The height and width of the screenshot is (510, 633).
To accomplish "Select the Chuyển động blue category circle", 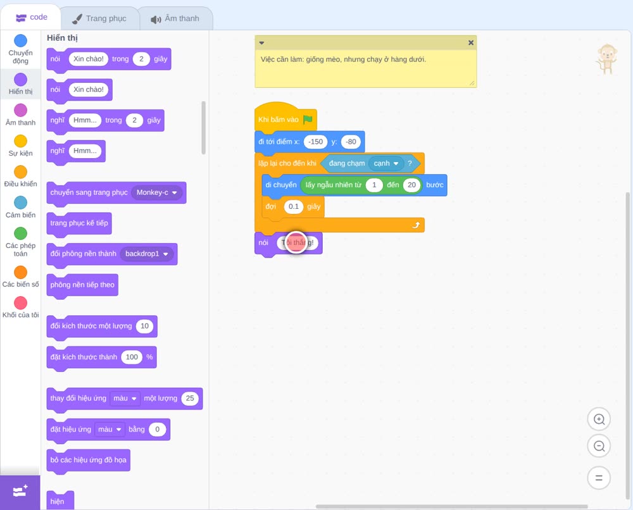I will (21, 40).
